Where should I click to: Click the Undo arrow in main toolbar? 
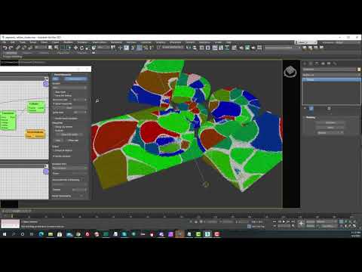tap(5, 48)
